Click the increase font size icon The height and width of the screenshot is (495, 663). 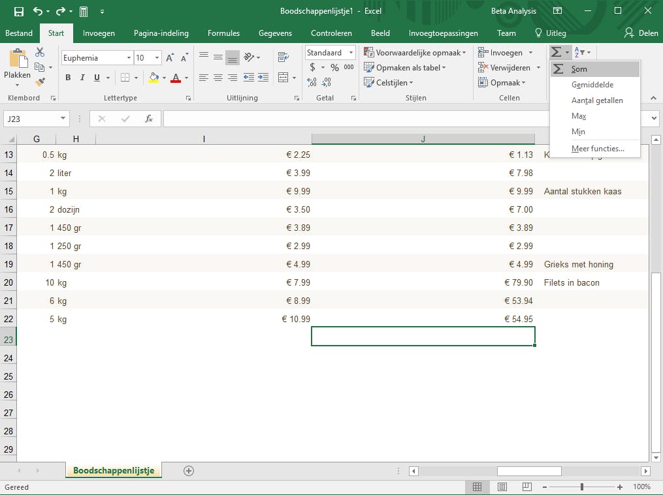(x=170, y=58)
